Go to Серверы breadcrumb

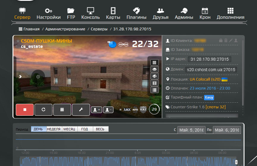click(99, 29)
